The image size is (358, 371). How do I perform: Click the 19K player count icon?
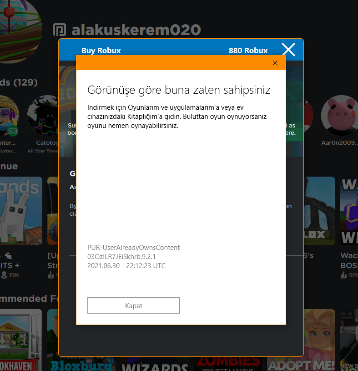click(x=4, y=275)
